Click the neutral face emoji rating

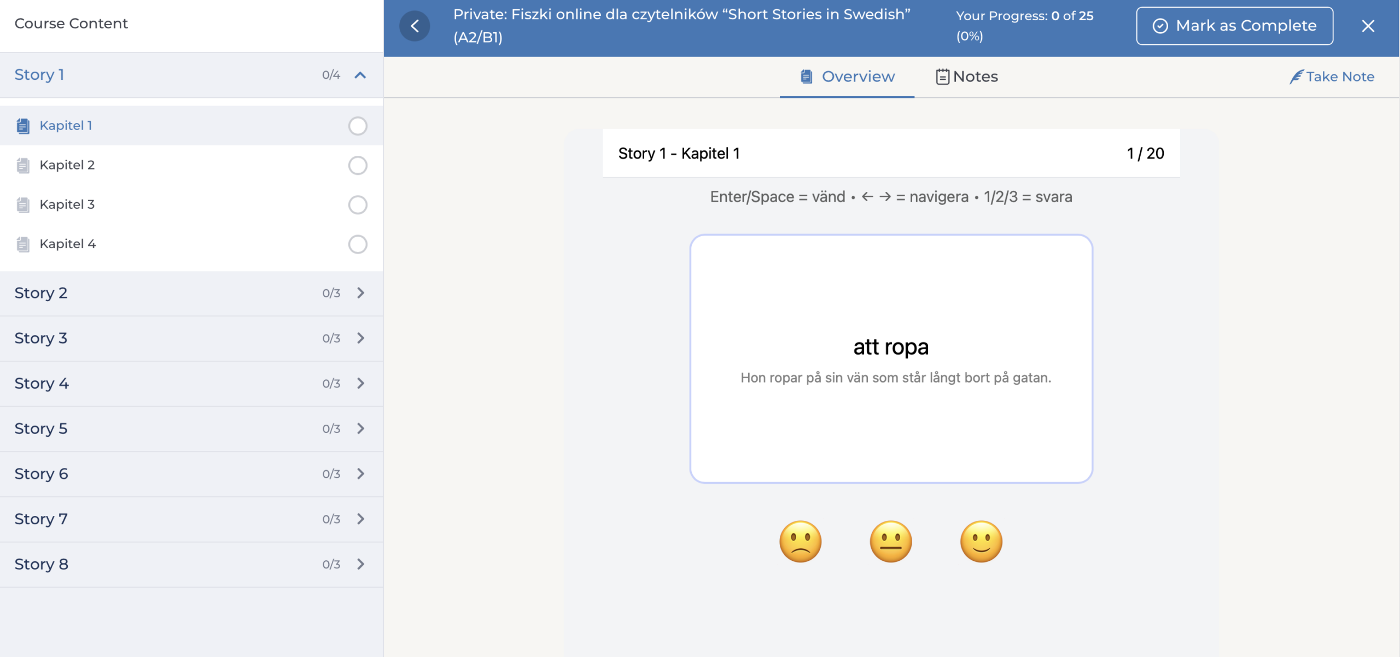[891, 541]
